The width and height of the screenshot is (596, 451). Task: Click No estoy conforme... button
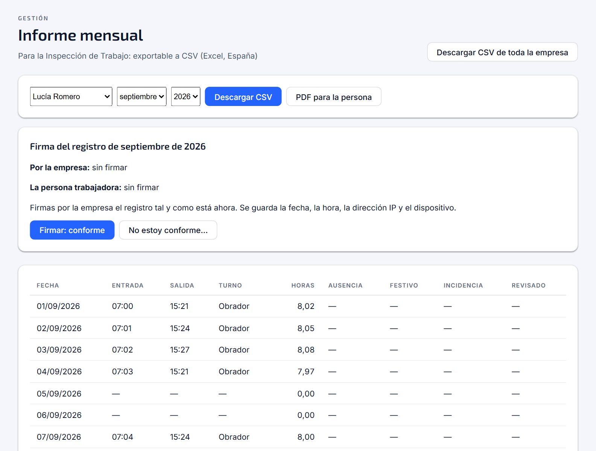tap(168, 230)
